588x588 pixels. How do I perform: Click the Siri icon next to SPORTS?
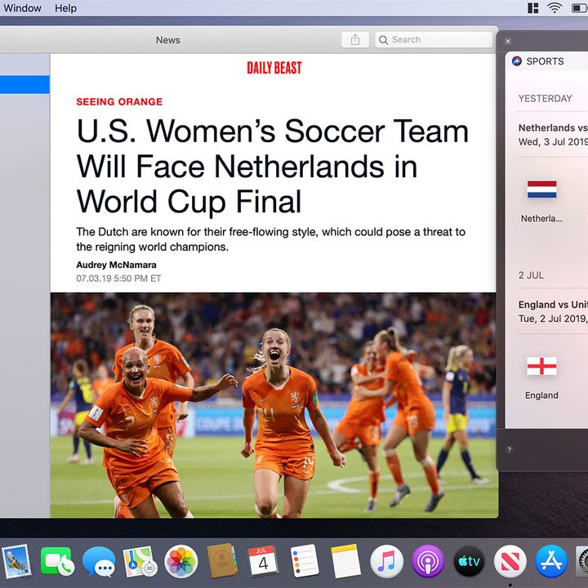pos(517,61)
